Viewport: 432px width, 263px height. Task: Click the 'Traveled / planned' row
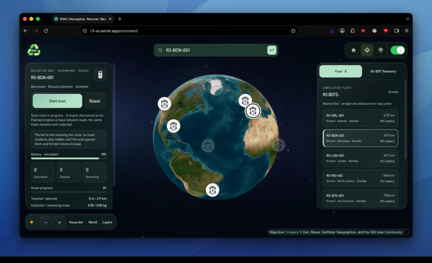(69, 198)
